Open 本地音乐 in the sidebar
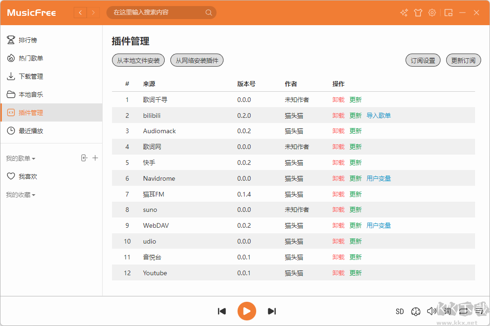Viewport: 490px width, 326px height. [x=51, y=94]
